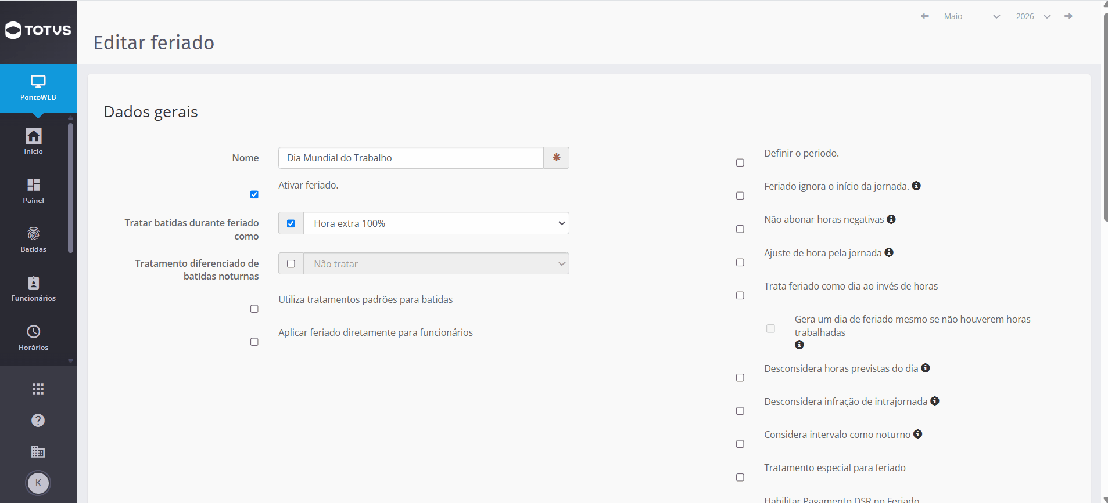Select the PontoWEB module tab
This screenshot has height=503, width=1108.
38,88
